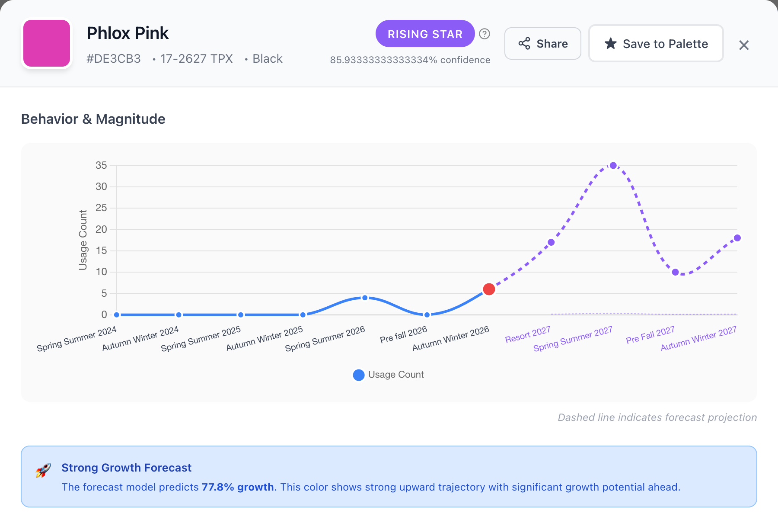
Task: Click the Pre fall 2026 data point
Action: tap(427, 315)
